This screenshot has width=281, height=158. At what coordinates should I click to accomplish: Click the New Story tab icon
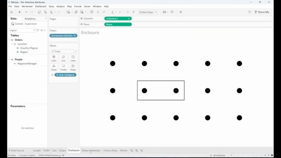(x=141, y=151)
